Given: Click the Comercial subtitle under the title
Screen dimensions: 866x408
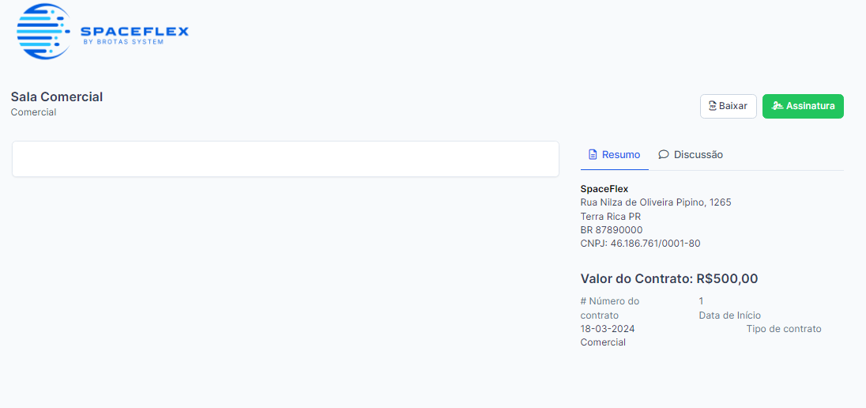Looking at the screenshot, I should tap(33, 112).
